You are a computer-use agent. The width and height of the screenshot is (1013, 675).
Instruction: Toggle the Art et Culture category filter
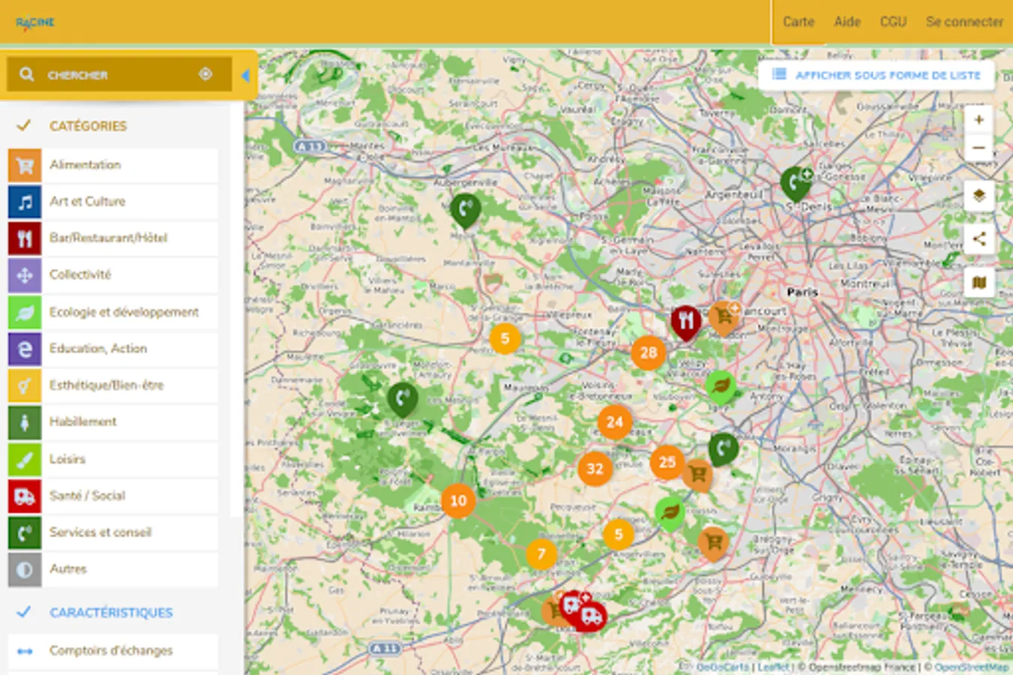tap(113, 202)
